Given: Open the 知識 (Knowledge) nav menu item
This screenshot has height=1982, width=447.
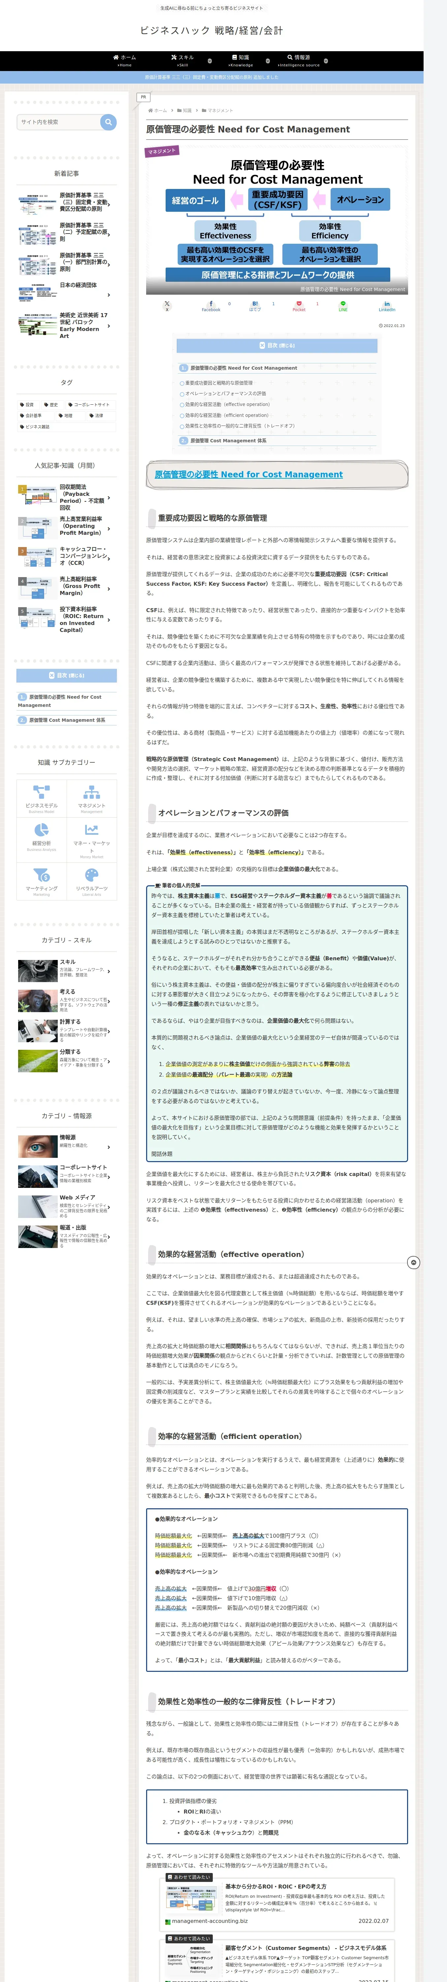Looking at the screenshot, I should coord(240,61).
